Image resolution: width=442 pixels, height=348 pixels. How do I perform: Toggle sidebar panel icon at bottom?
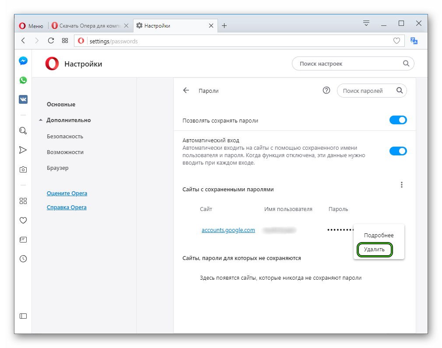point(23,316)
